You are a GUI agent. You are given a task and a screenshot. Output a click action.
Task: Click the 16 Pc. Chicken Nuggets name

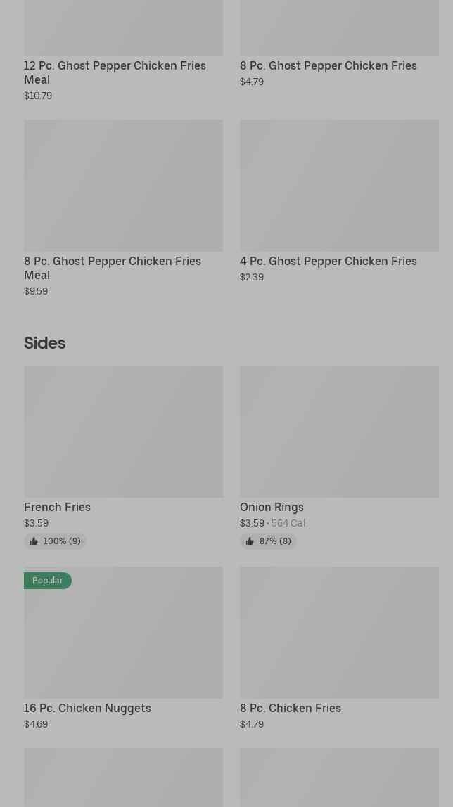[x=87, y=708]
